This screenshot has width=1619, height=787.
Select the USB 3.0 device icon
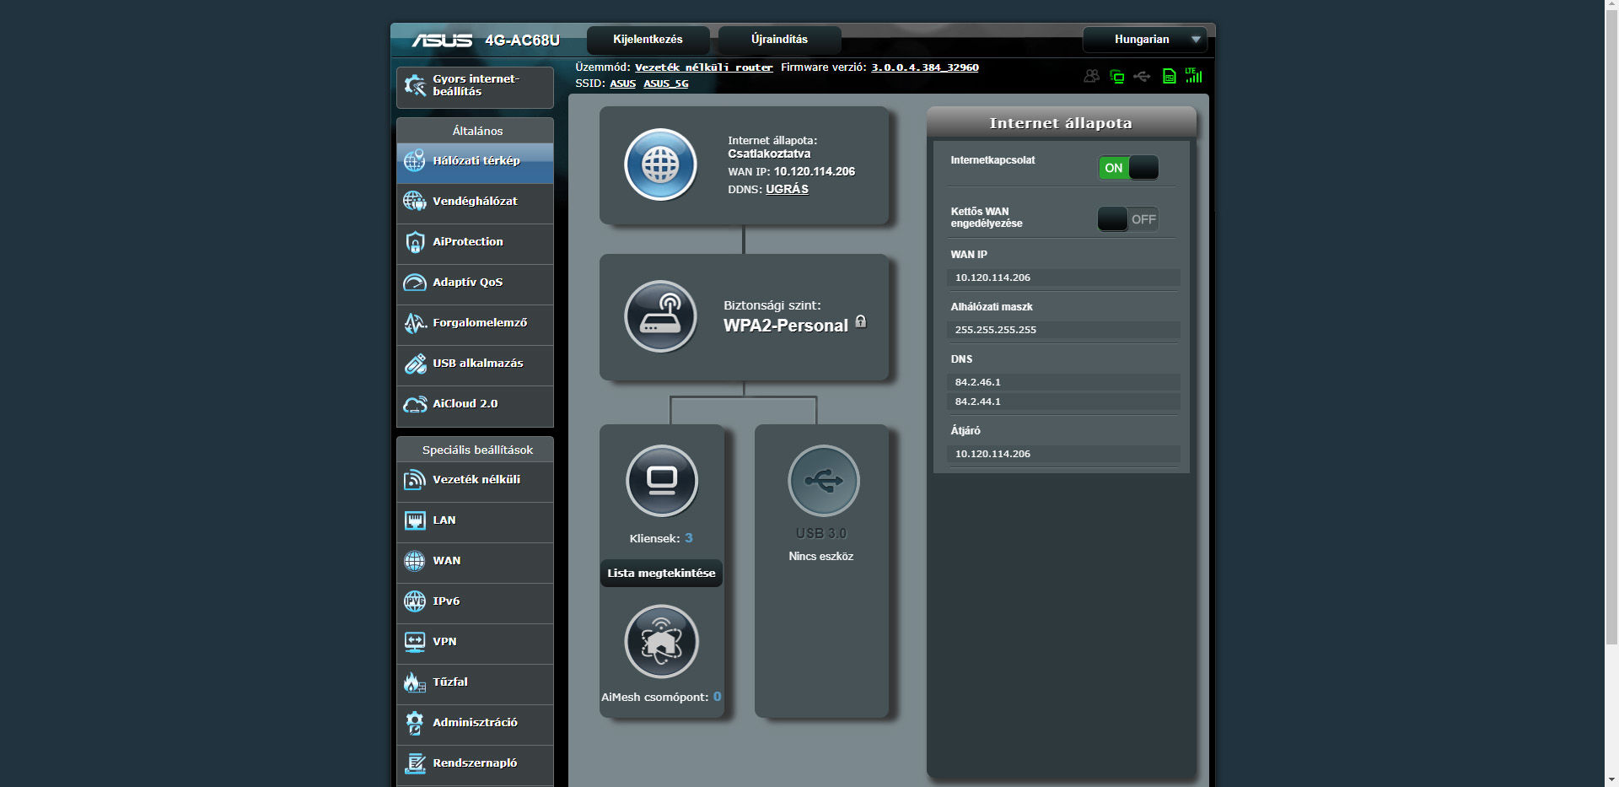coord(823,480)
